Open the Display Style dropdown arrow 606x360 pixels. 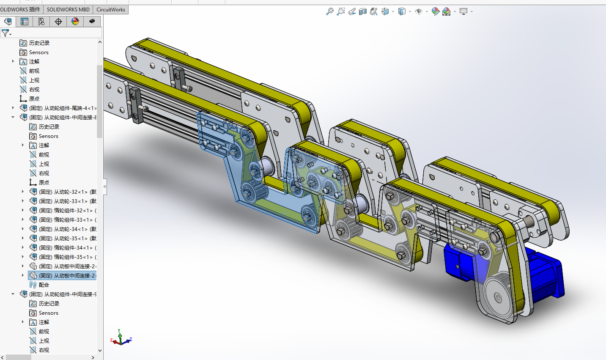point(410,12)
